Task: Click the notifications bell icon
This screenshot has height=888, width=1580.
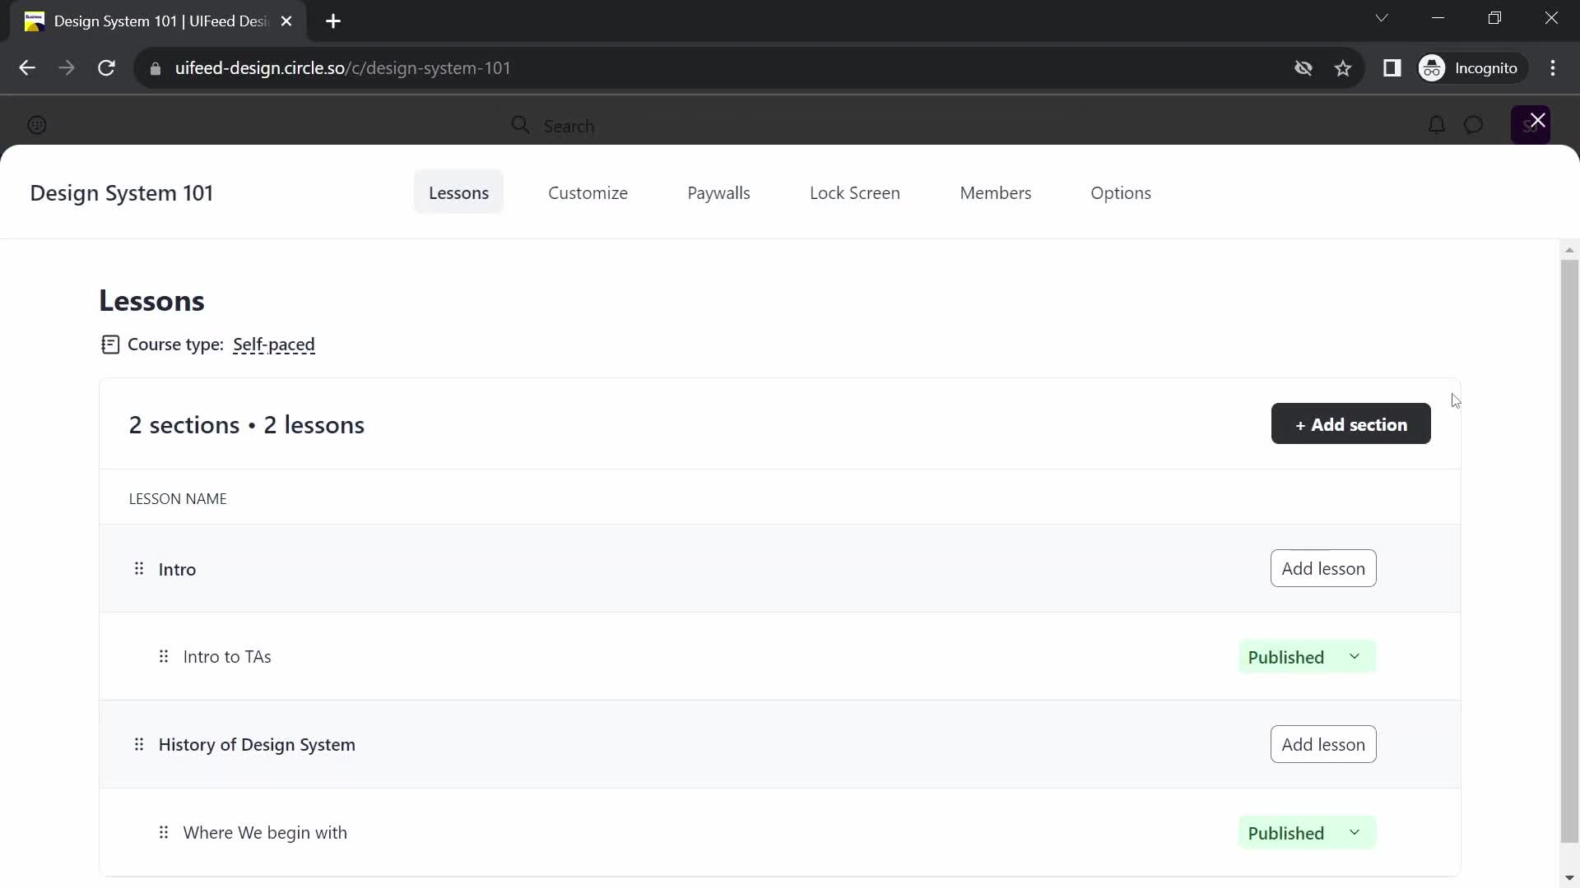Action: [1436, 123]
